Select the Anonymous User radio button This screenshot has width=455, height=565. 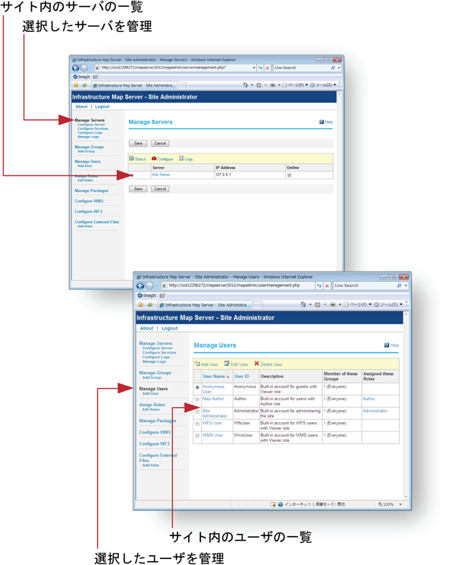[x=197, y=388]
